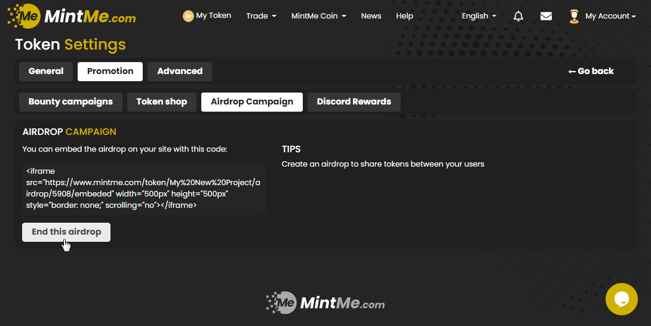Open the notifications bell icon
The width and height of the screenshot is (651, 326).
(x=518, y=16)
